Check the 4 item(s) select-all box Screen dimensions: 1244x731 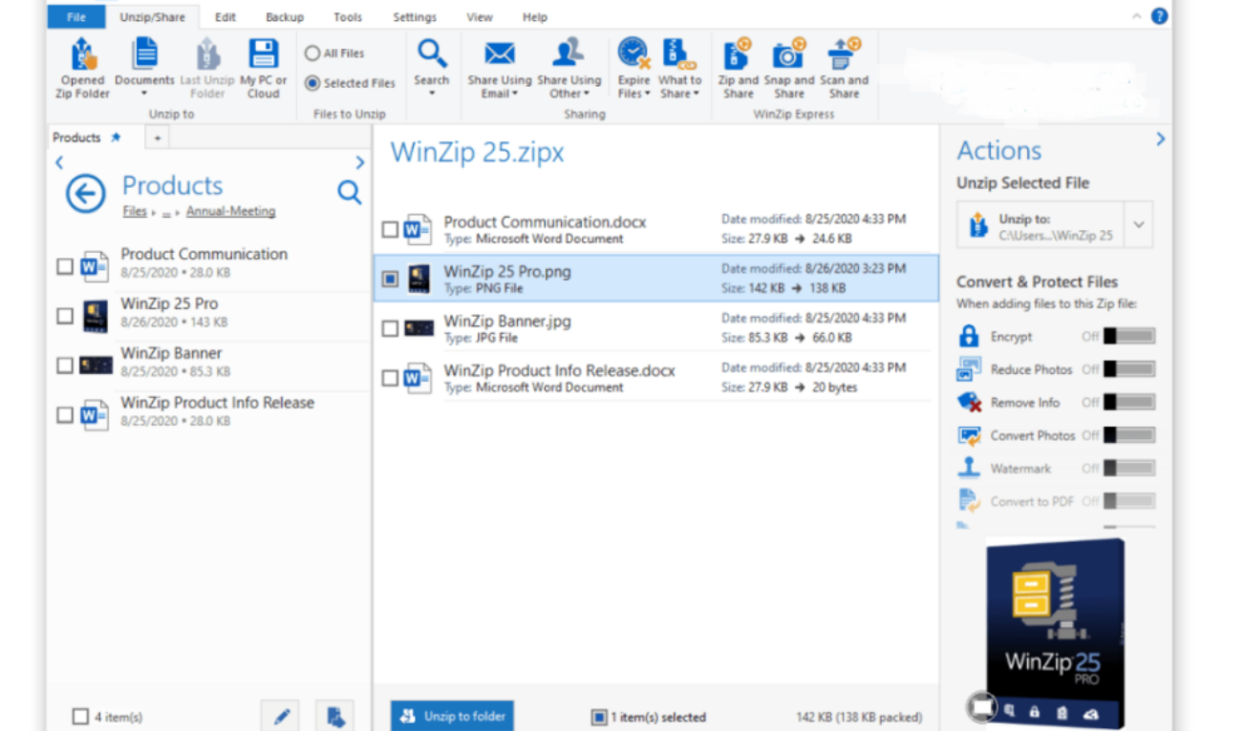tap(80, 716)
